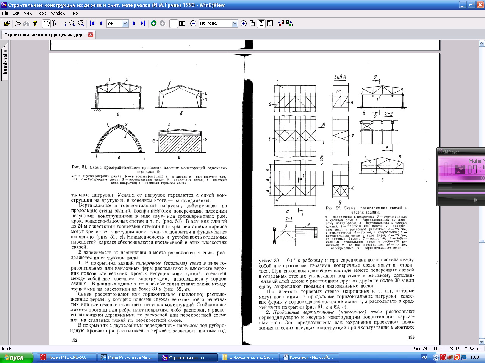Click the RU language indicator
Screen dimensions: 485x363
(x=424, y=357)
